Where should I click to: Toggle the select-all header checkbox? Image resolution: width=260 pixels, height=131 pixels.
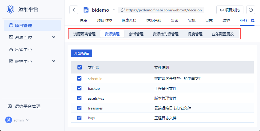[x=79, y=67]
